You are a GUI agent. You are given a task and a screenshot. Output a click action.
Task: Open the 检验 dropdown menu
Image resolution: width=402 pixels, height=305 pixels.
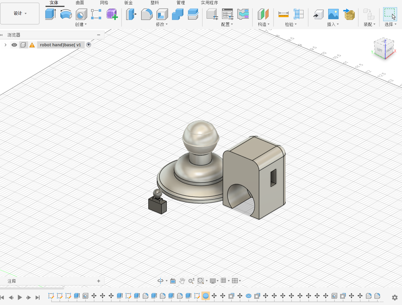[x=291, y=24]
